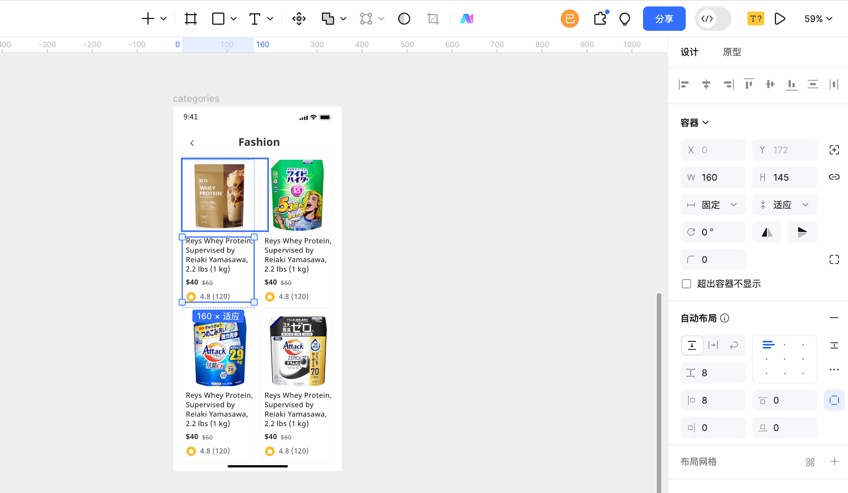The image size is (848, 493).
Task: Click the Y position field
Action: coord(785,150)
